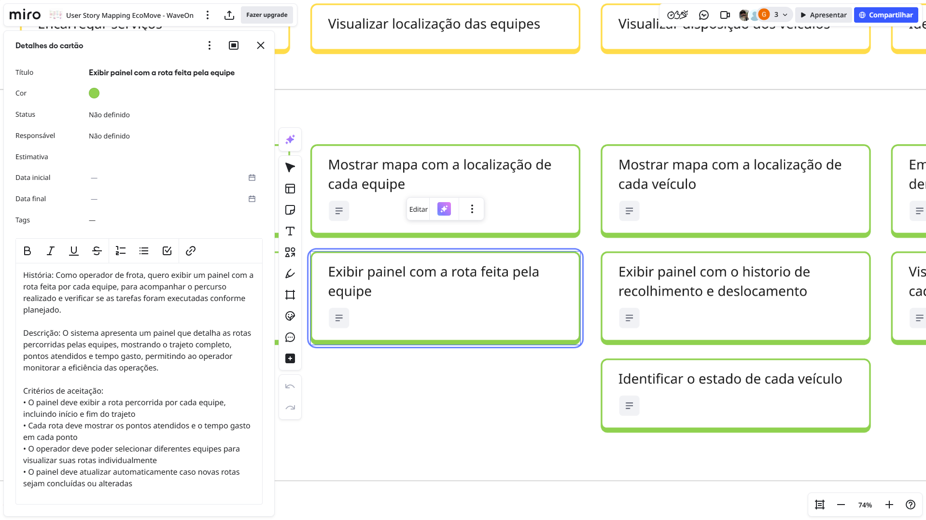The width and height of the screenshot is (926, 520).
Task: Open Responsável assignee dropdown
Action: 109,136
